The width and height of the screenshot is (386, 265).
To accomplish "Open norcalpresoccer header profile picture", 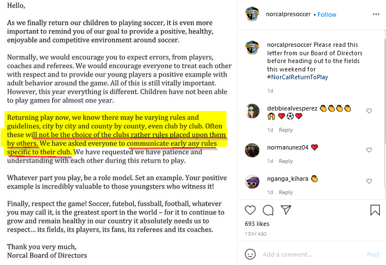I will [x=253, y=14].
